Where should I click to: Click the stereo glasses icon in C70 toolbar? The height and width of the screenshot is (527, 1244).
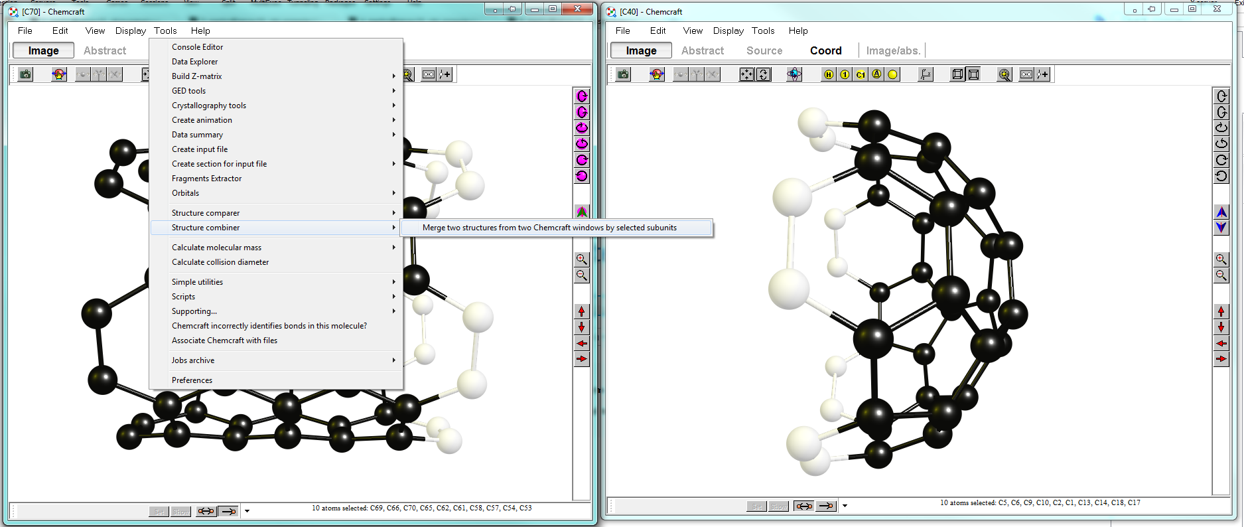429,74
